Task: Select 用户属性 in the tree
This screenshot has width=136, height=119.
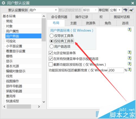Action: (13, 31)
